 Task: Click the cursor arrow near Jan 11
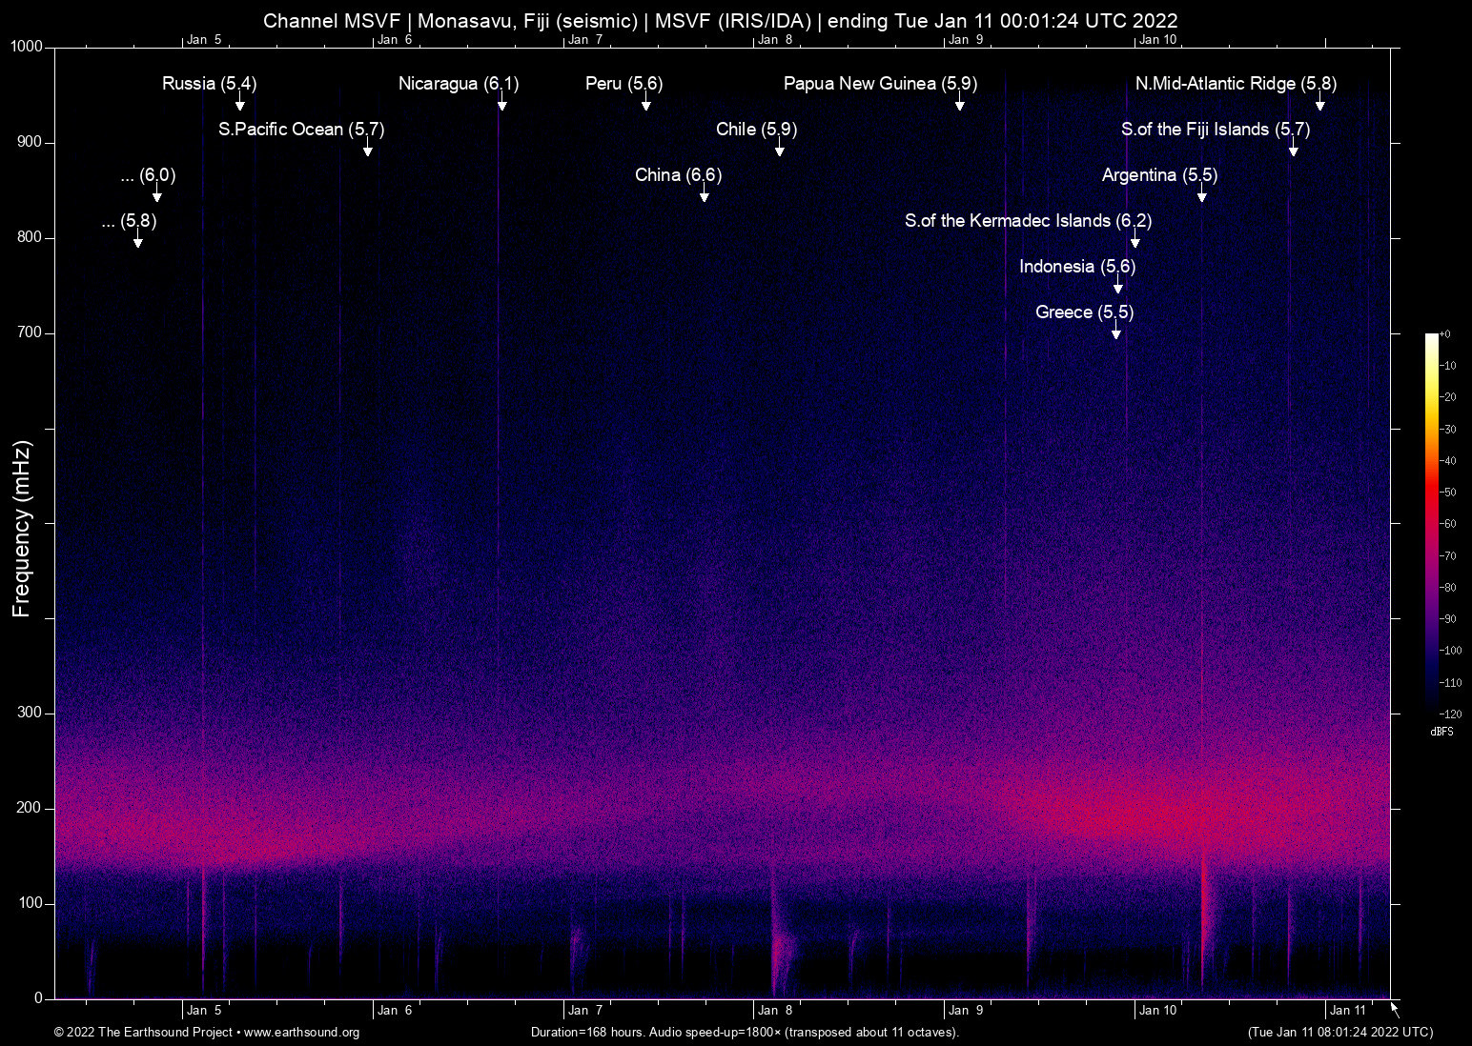point(1392,1008)
